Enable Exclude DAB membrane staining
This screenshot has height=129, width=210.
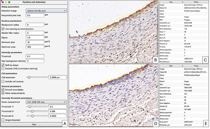pyautogui.click(x=3, y=68)
